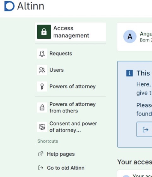This screenshot has width=152, height=177.
Task: Follow the Go to old Altinn link
Action: [x=61, y=168]
